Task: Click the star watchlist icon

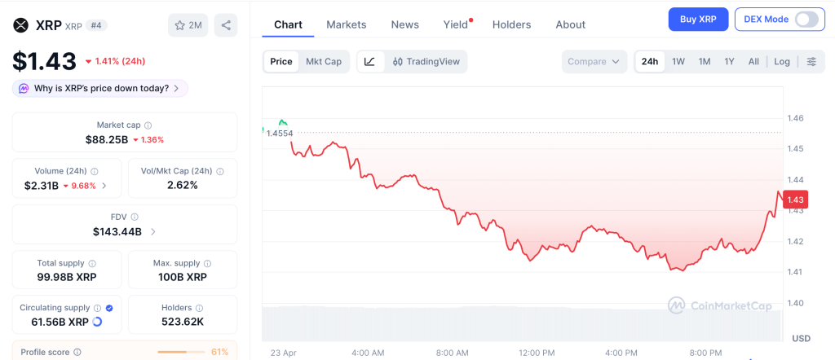Action: (180, 25)
